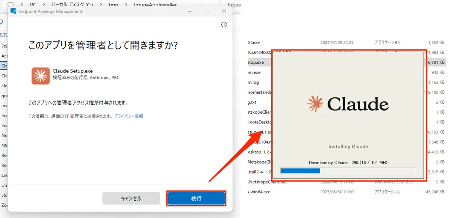The width and height of the screenshot is (451, 218).
Task: Select the _NetskopeClient.bat file row
Action: click(346, 182)
